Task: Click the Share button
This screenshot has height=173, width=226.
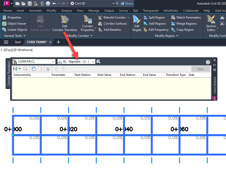Action: (x=126, y=4)
